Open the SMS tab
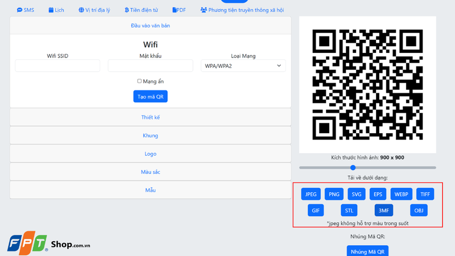455x256 pixels. (26, 10)
